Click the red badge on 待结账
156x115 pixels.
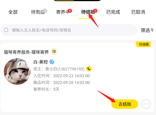click(x=95, y=11)
